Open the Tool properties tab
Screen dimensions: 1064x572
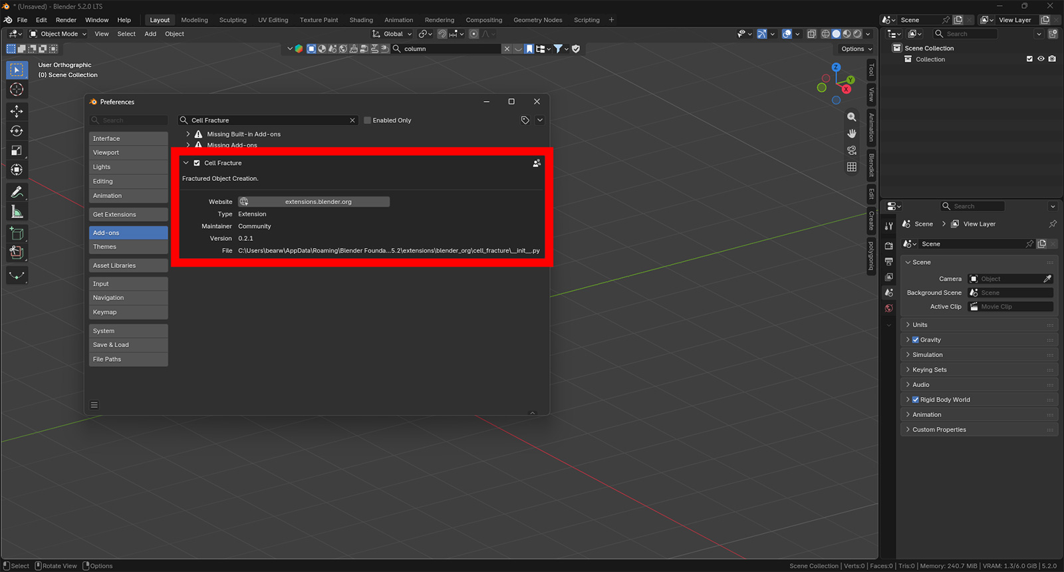point(889,226)
